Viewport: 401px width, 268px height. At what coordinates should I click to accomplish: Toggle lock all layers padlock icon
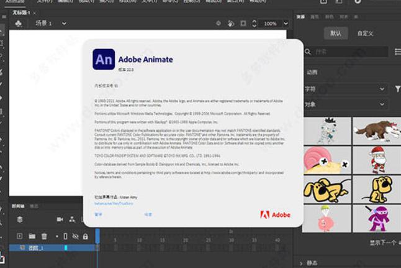click(x=86, y=236)
